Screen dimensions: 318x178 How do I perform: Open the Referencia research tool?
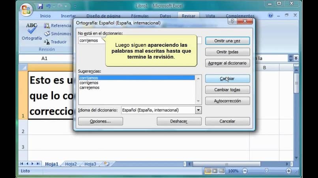(58, 26)
